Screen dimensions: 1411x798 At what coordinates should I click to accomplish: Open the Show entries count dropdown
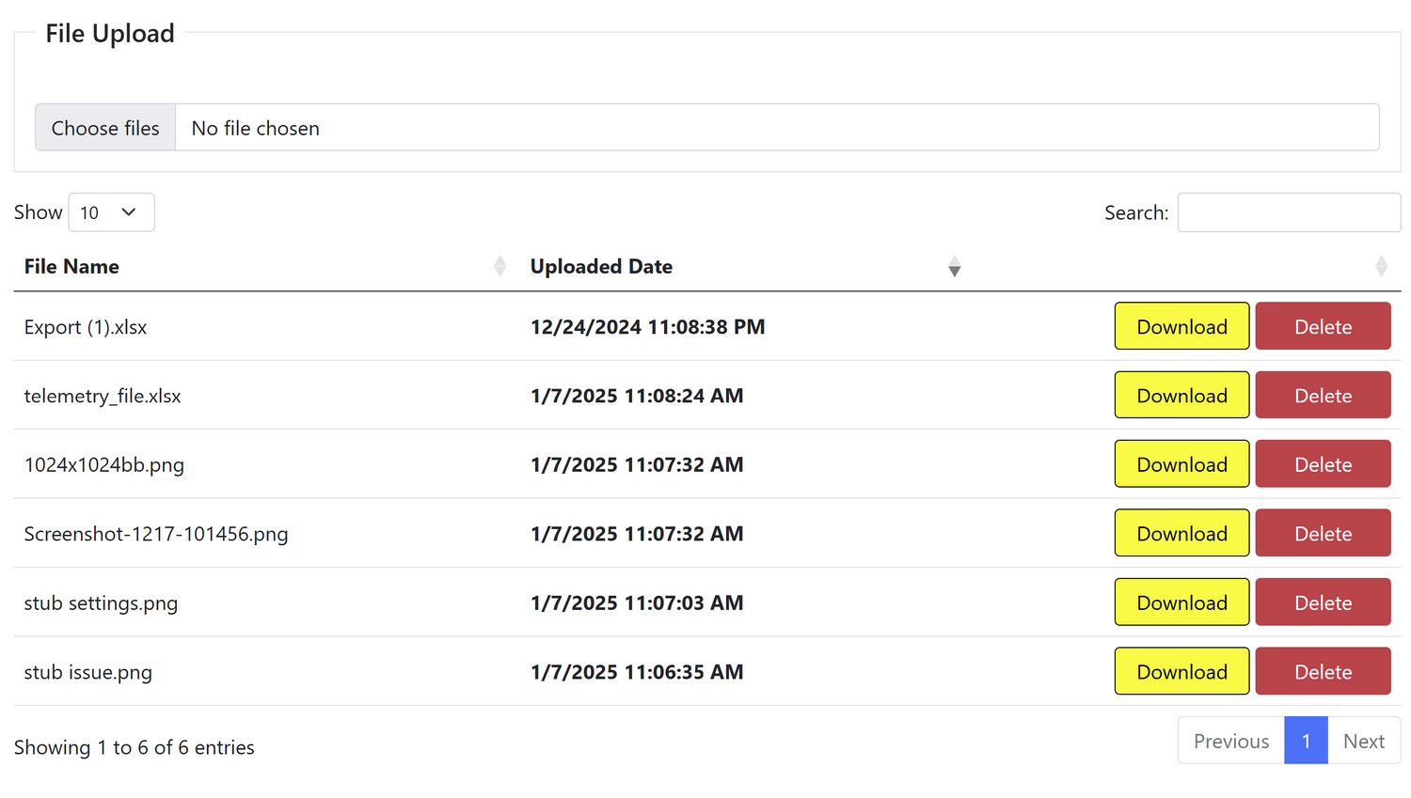click(x=111, y=212)
